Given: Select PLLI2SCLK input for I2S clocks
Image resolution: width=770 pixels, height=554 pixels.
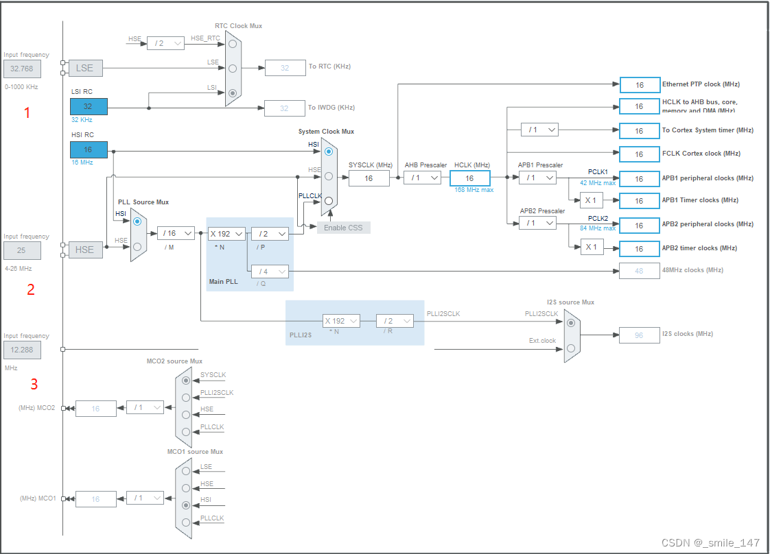Looking at the screenshot, I should coord(570,322).
